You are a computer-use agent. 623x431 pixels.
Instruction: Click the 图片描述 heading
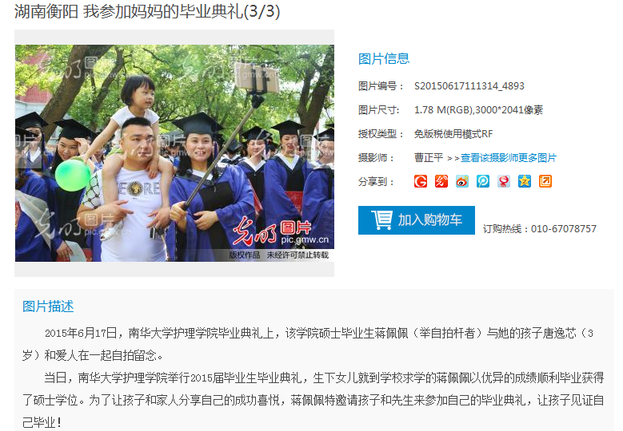tap(48, 306)
